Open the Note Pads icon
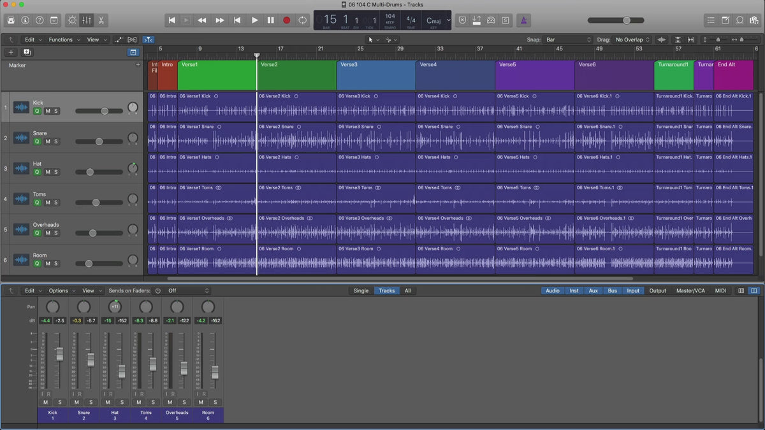This screenshot has height=430, width=765. (725, 20)
